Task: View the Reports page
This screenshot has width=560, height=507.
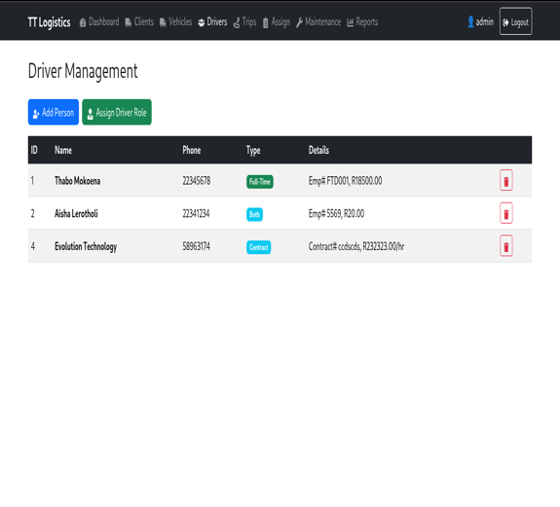Action: (362, 22)
